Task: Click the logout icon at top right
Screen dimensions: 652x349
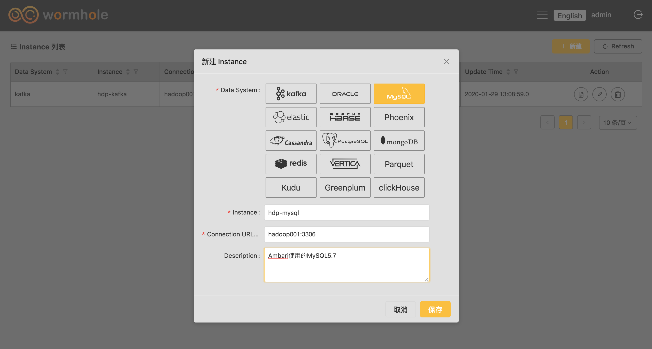Action: (x=638, y=15)
